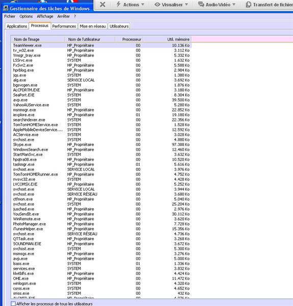Select the ctfmon.exe process

click(101, 199)
